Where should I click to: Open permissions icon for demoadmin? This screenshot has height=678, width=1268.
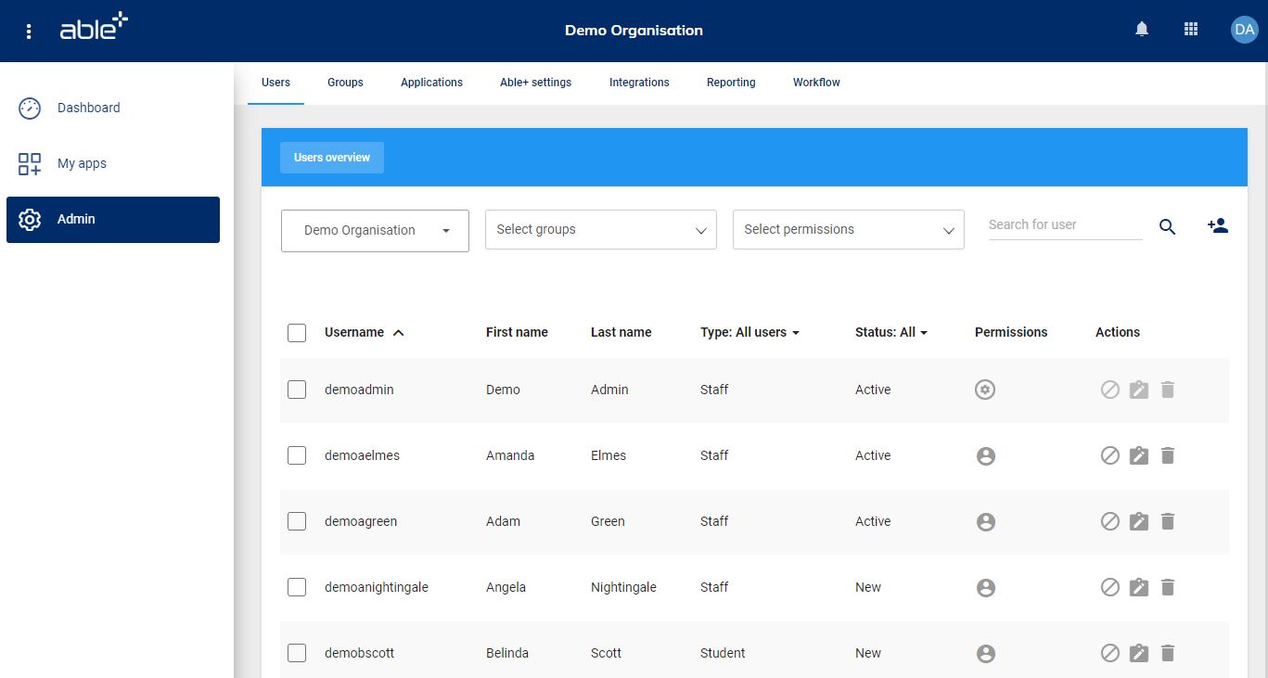click(985, 390)
